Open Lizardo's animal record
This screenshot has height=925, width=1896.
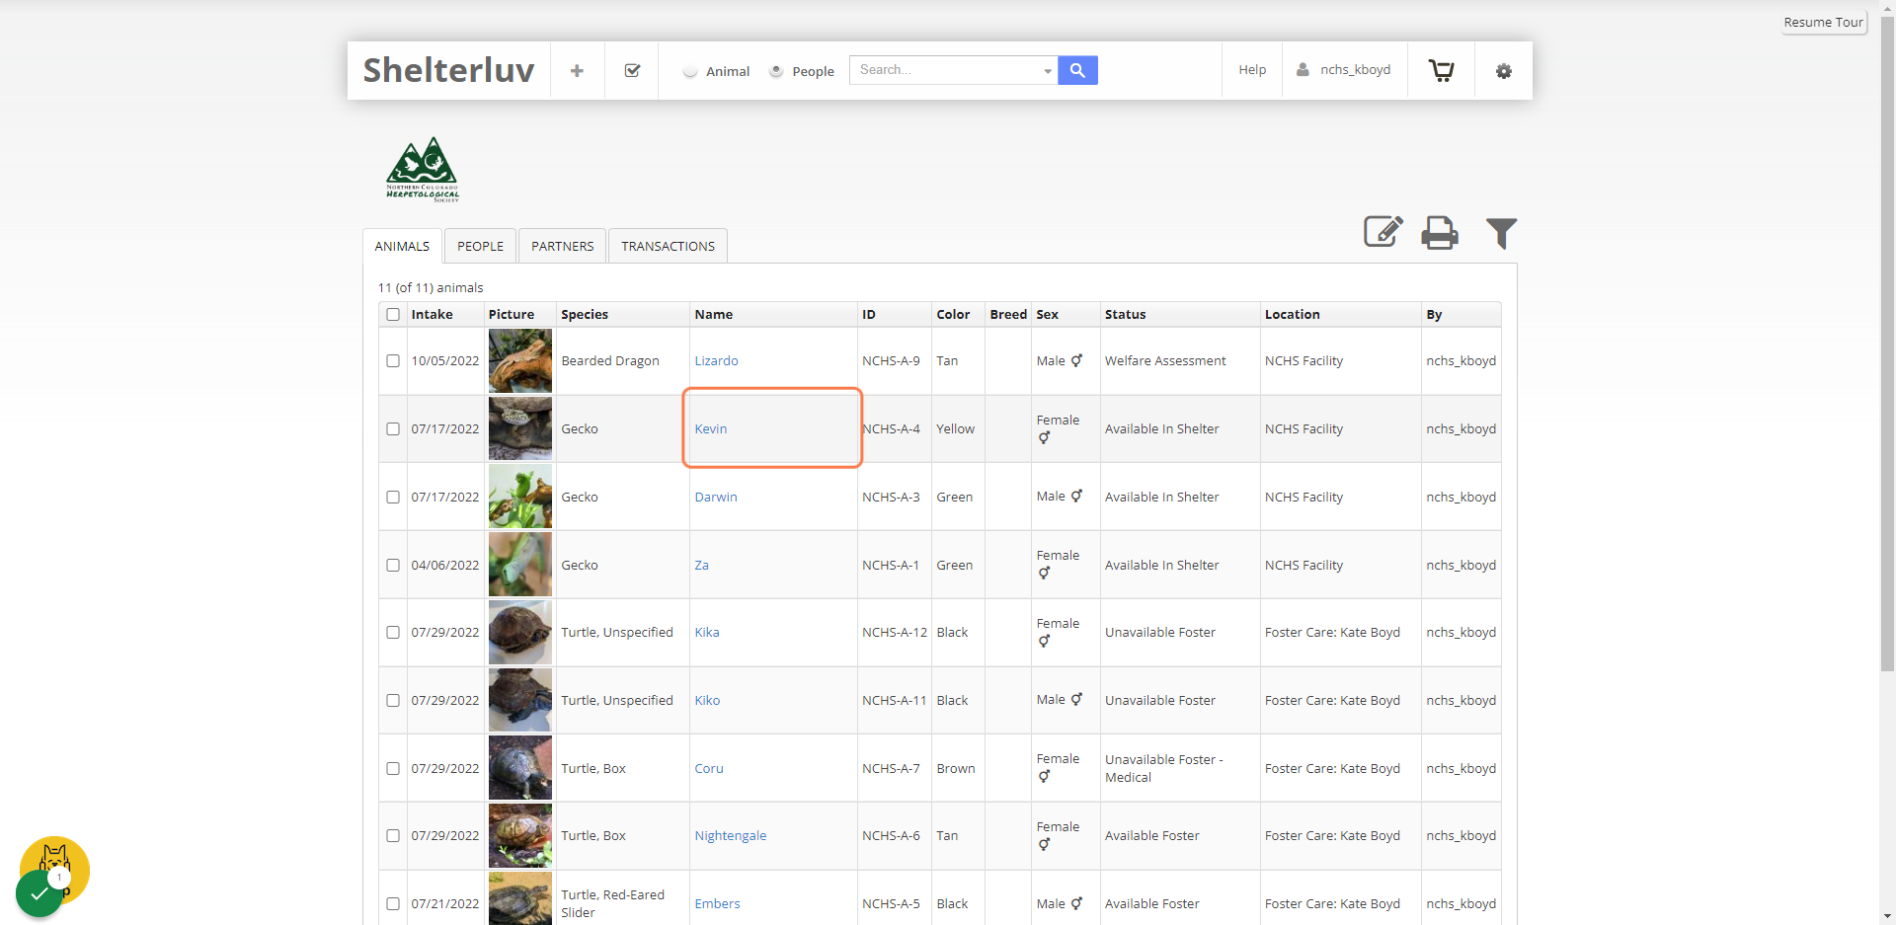[717, 361]
